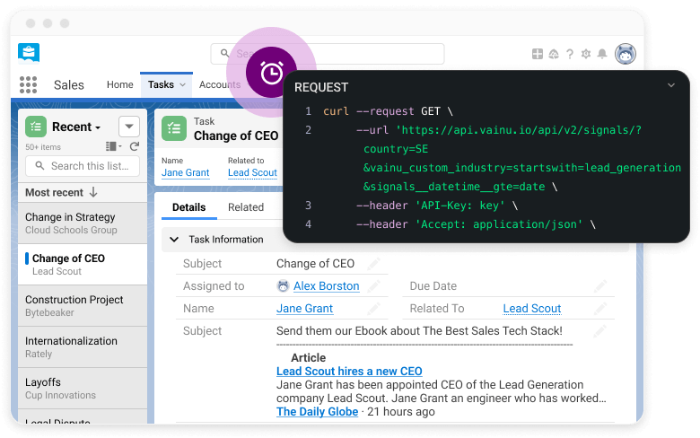Open the 'Lead Scout hires a new CEO' article
This screenshot has width=700, height=438.
[349, 371]
